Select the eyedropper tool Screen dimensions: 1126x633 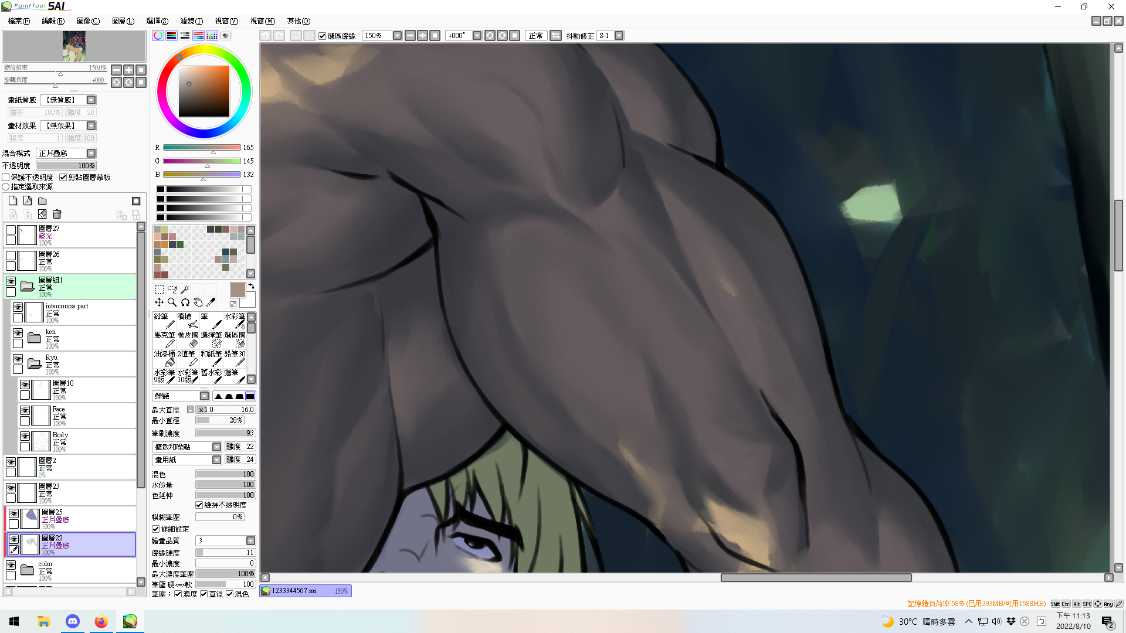pos(211,302)
